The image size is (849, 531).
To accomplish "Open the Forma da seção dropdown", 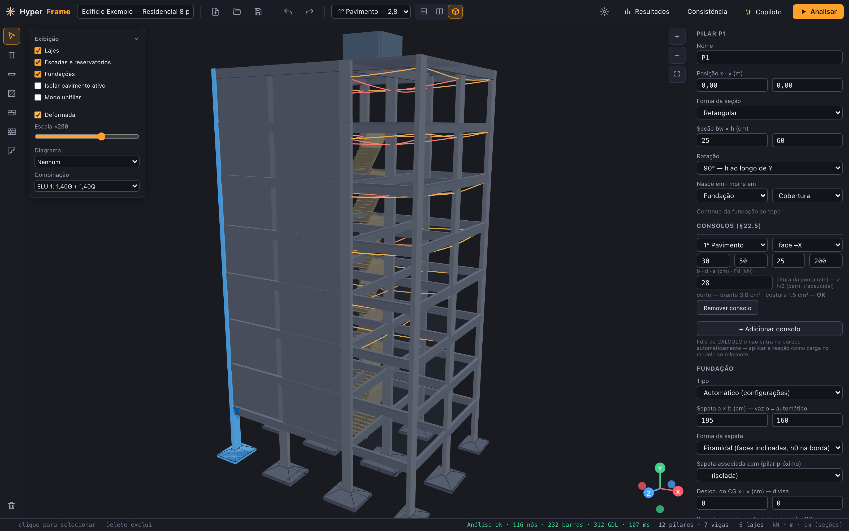I will click(x=769, y=113).
